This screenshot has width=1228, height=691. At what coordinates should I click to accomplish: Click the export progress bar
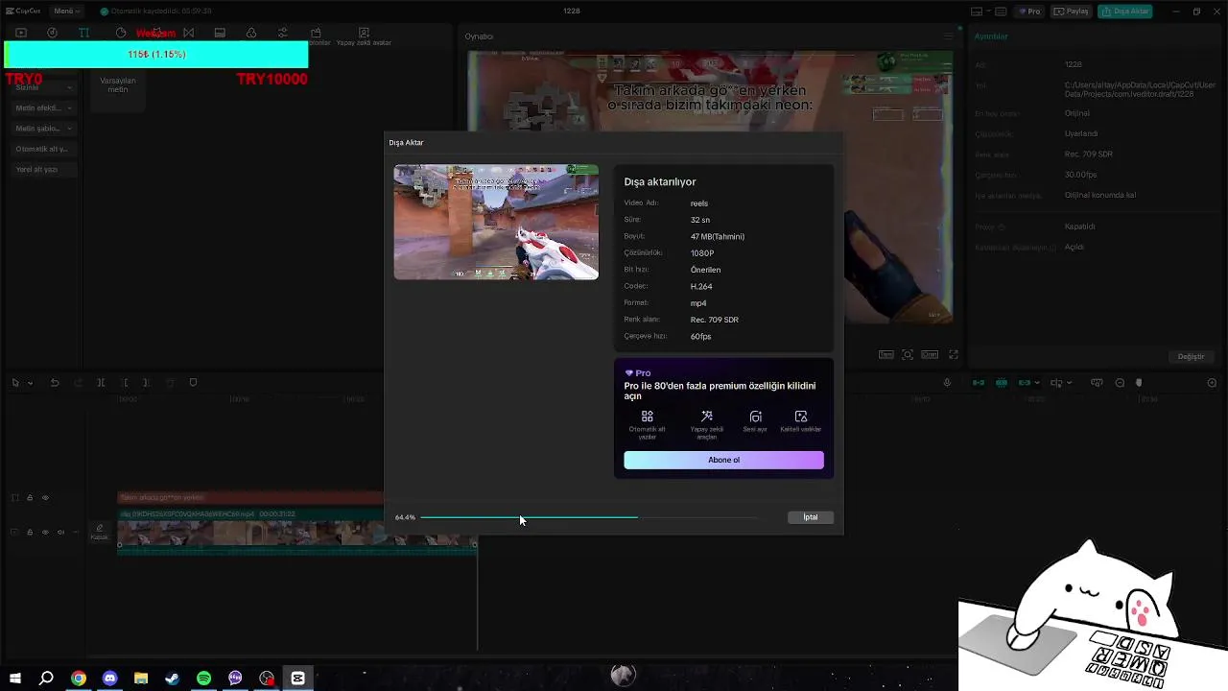[588, 517]
